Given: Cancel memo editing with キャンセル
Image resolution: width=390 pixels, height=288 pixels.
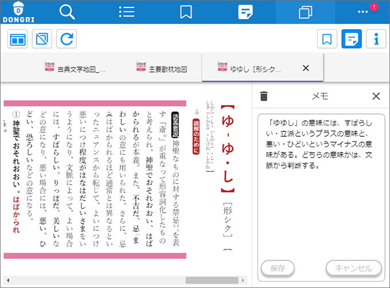Looking at the screenshot, I should coord(354,268).
